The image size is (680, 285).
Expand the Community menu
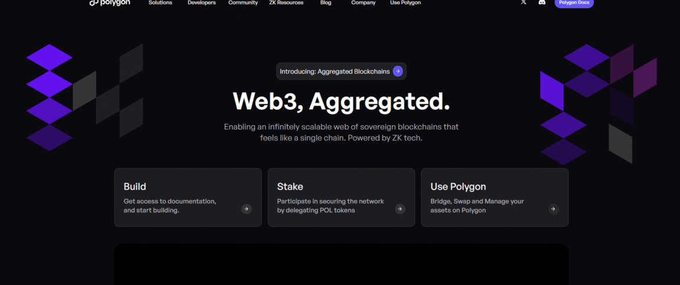(243, 2)
